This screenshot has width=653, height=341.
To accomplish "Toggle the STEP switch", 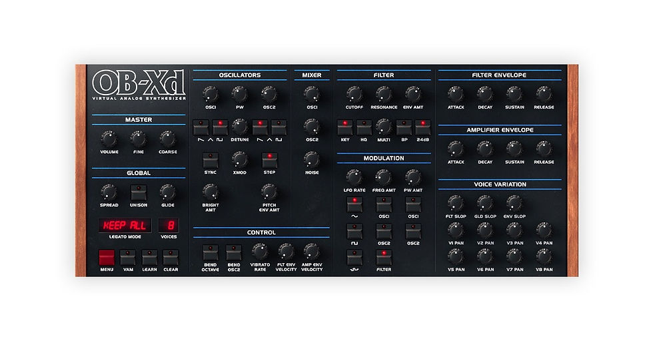I will click(x=269, y=161).
